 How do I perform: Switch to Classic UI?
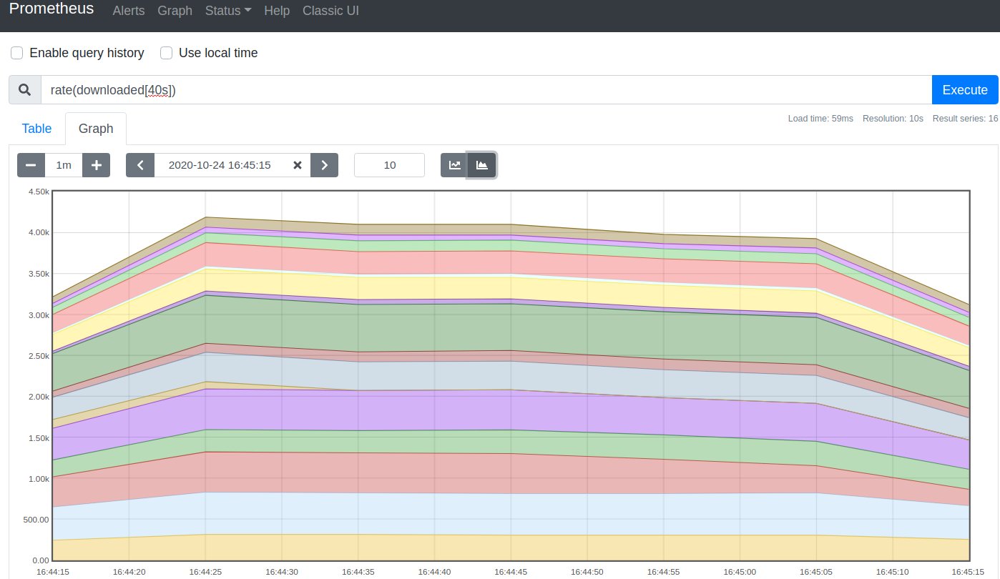pos(331,11)
